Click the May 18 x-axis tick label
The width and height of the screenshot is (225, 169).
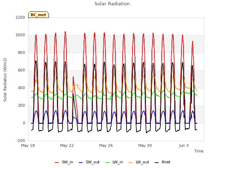click(x=28, y=145)
